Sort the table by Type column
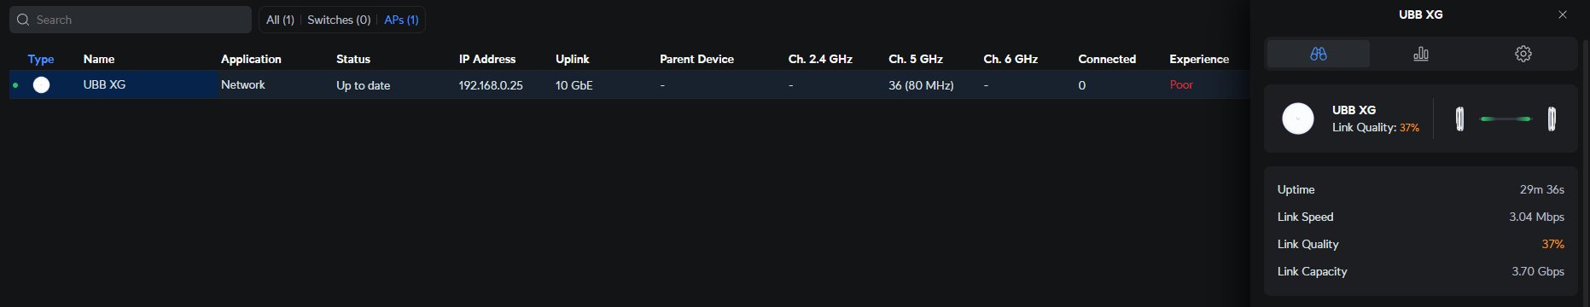Viewport: 1590px width, 307px height. [41, 59]
